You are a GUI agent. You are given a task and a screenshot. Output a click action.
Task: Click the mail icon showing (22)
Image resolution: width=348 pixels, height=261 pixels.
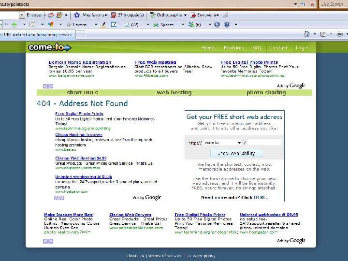[x=127, y=25]
